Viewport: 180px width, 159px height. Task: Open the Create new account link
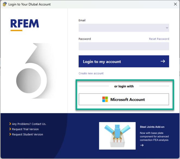[x=91, y=73]
